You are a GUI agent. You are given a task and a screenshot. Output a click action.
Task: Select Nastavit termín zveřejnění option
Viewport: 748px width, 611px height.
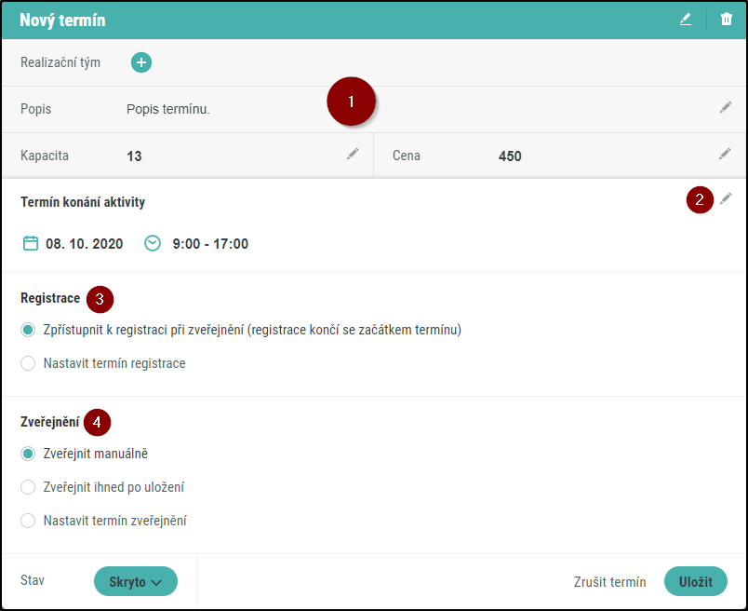pyautogui.click(x=28, y=521)
